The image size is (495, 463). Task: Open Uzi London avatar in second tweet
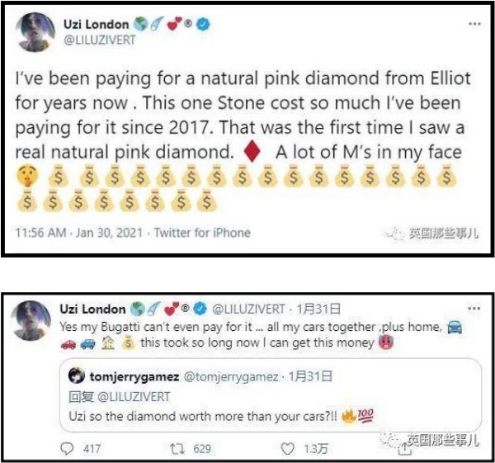pos(31,320)
